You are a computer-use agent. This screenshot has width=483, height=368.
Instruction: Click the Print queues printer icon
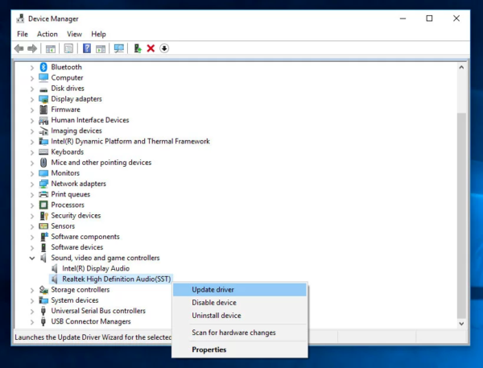pos(43,194)
